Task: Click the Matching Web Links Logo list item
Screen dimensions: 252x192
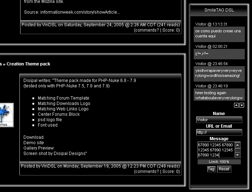Action: [63, 109]
